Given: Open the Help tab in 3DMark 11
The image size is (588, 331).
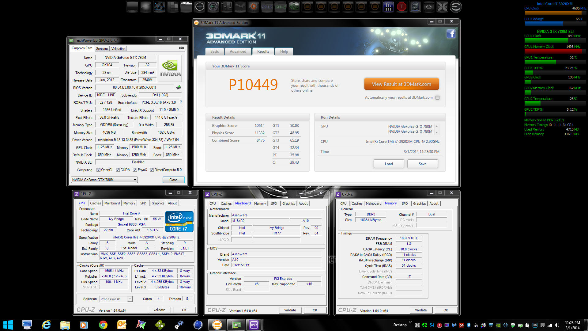Looking at the screenshot, I should pos(284,51).
